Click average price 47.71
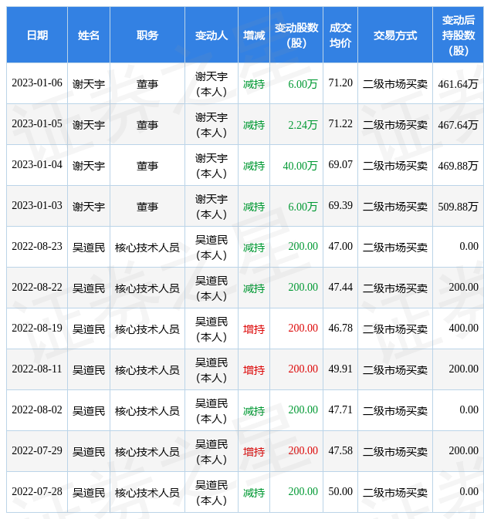This screenshot has width=484, height=519. pyautogui.click(x=340, y=409)
